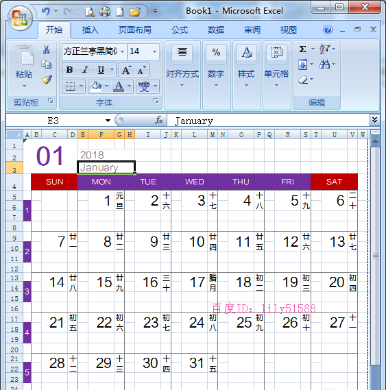Image resolution: width=386 pixels, height=390 pixels.
Task: Open Find and Select binoculars
Action: point(325,64)
